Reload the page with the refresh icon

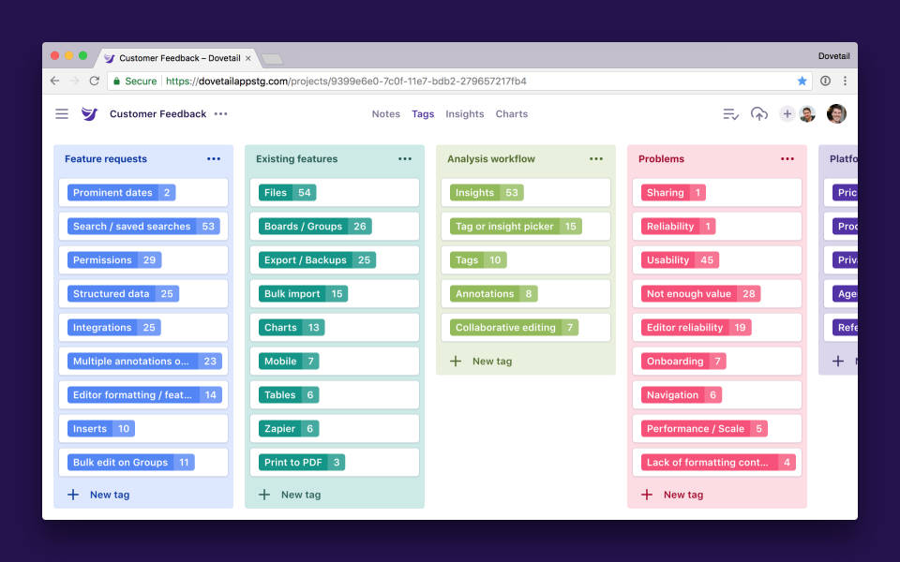[x=94, y=81]
